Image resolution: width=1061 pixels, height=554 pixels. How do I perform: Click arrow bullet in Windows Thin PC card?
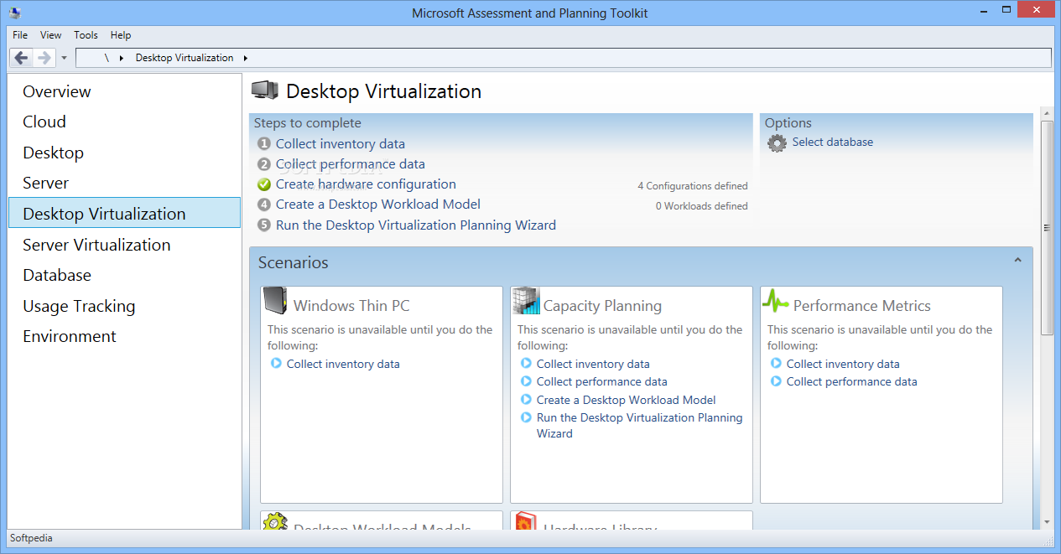276,364
